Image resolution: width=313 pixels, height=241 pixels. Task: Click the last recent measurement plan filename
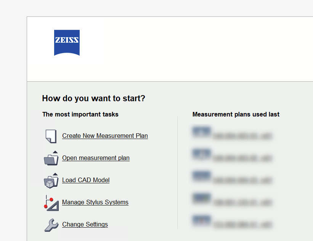point(242,224)
